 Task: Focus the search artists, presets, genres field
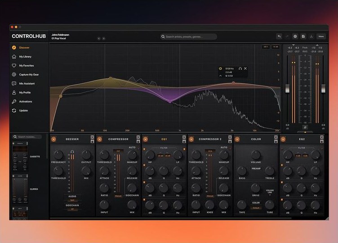click(188, 37)
